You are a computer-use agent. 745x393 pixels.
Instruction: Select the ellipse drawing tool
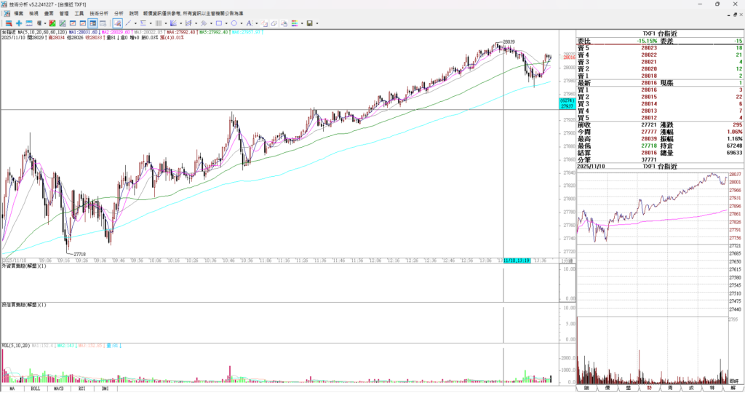234,23
